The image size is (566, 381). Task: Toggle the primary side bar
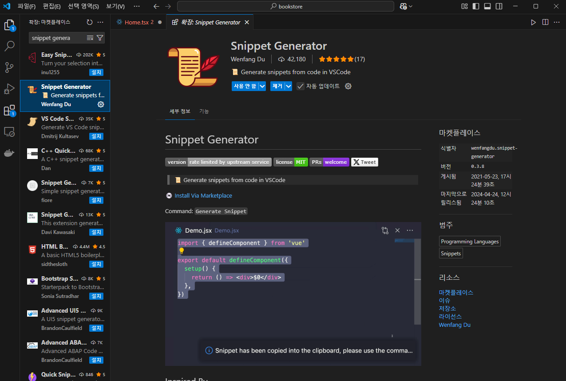pos(476,6)
